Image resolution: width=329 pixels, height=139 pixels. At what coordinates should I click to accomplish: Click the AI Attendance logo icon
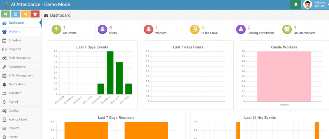click(7, 4)
